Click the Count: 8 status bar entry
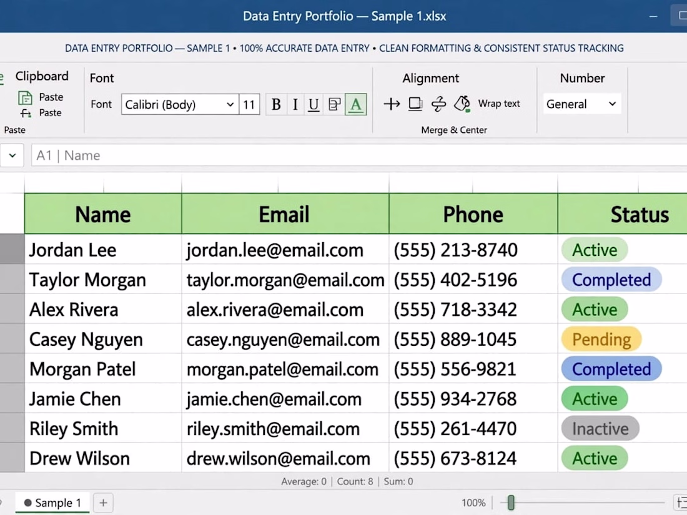Image resolution: width=687 pixels, height=515 pixels. tap(355, 481)
